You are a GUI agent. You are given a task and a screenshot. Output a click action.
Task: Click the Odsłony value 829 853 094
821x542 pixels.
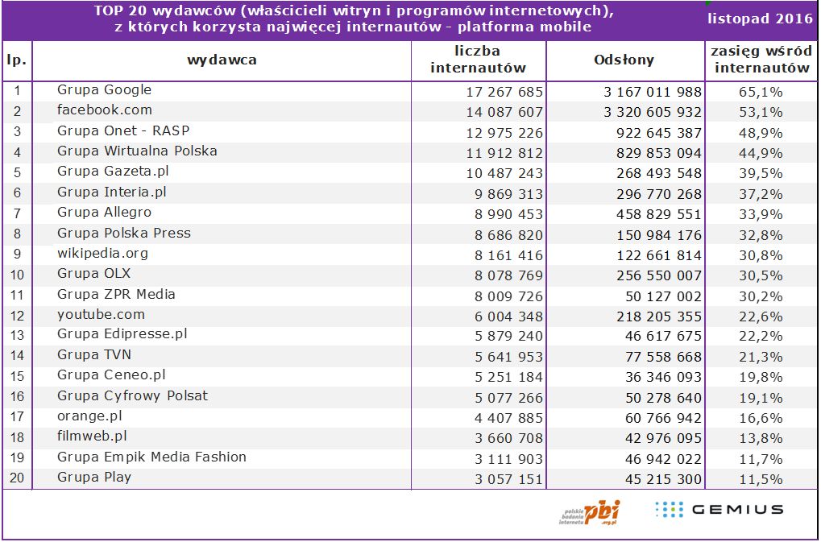(x=659, y=154)
